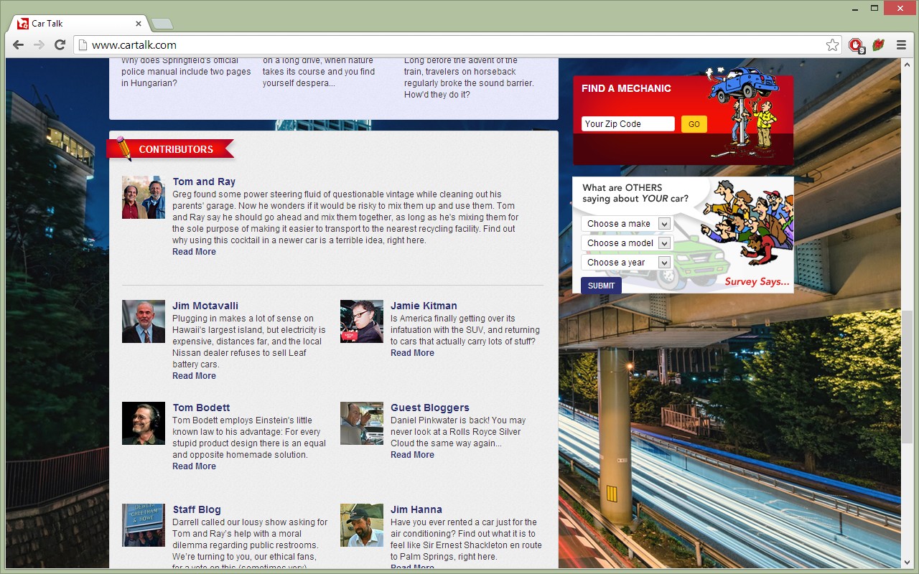Select the Car Talk tab
919x574 pixels.
coord(79,24)
